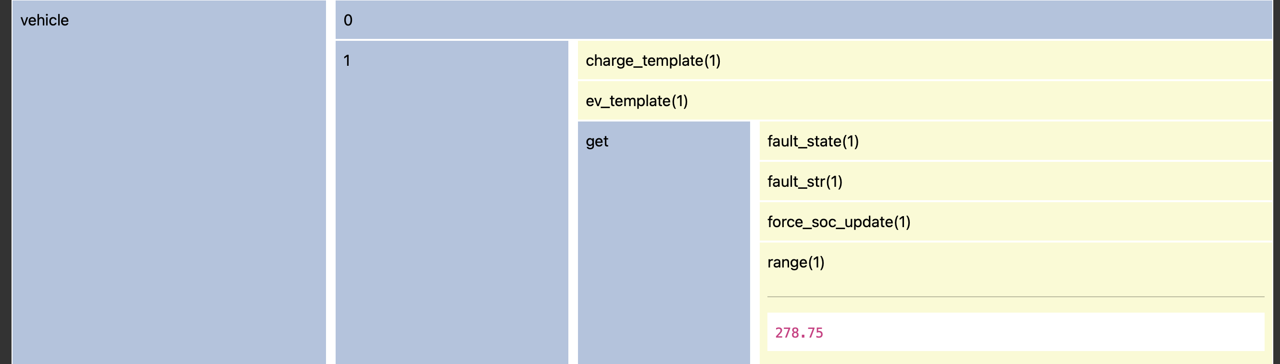
Task: Click the 'force_soc_update(1)' label text
Action: tap(839, 222)
